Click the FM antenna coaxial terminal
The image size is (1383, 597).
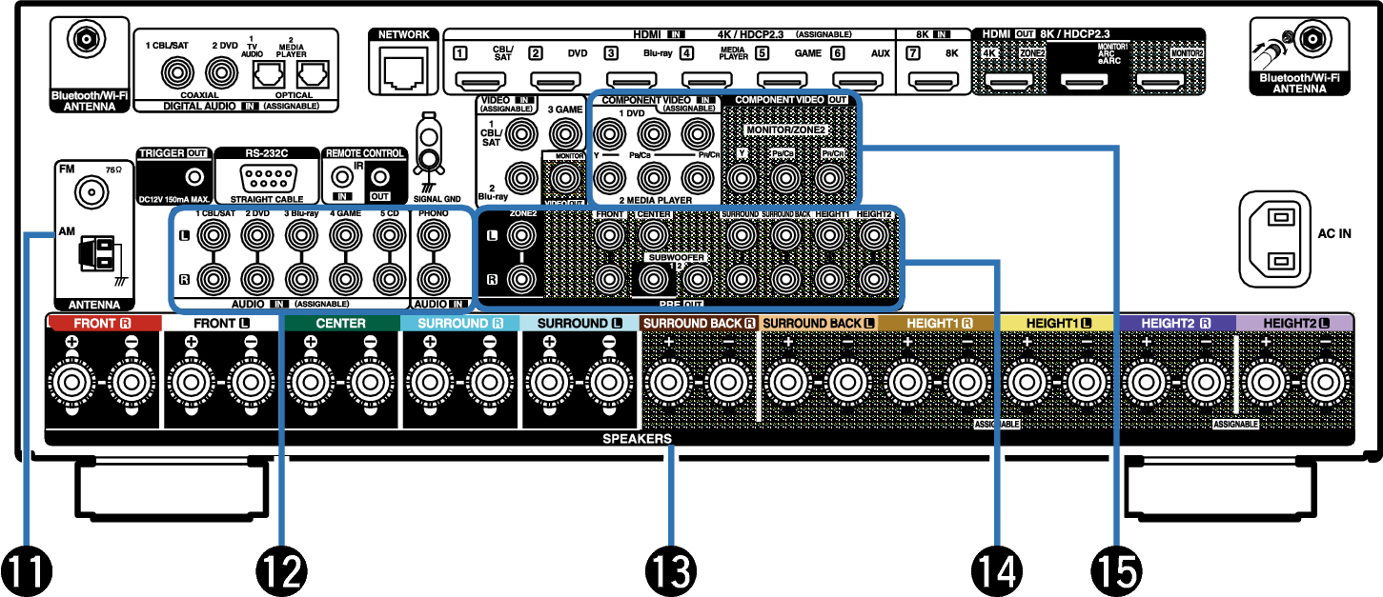[x=91, y=194]
